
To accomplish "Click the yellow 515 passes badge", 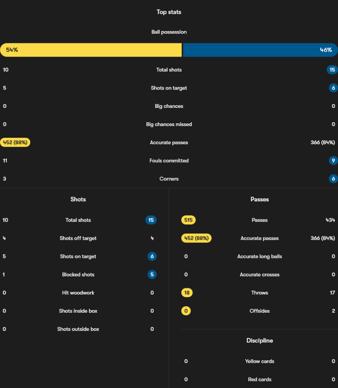I will point(189,220).
